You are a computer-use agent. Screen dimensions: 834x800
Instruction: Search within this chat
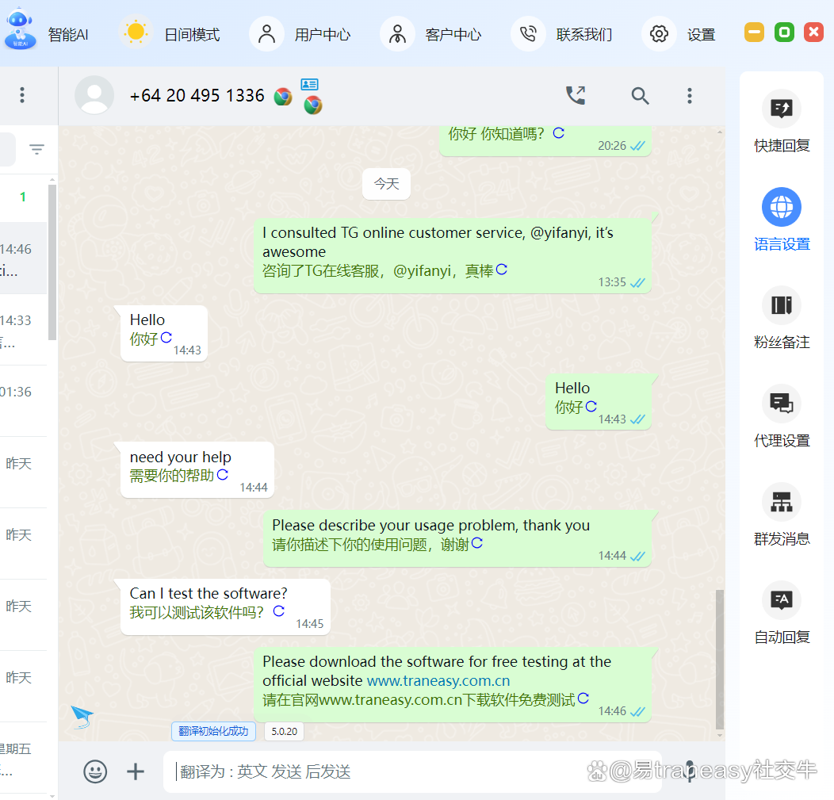640,96
